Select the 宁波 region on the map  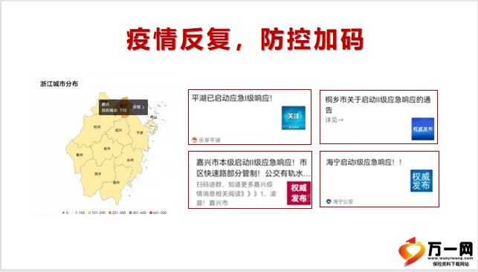tap(140, 133)
